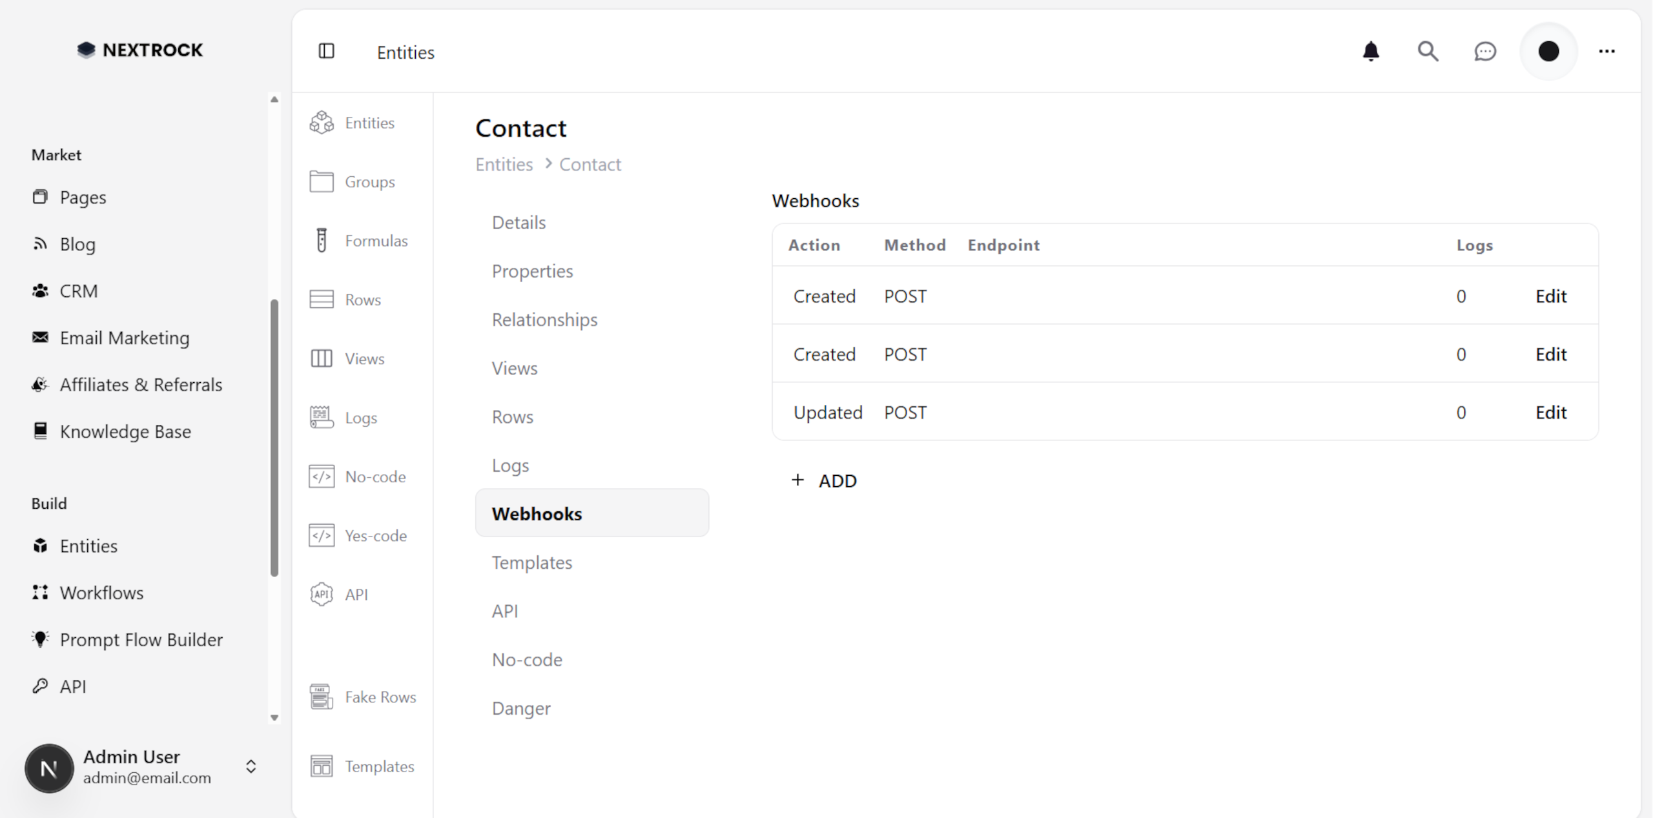Open the notifications bell icon
Viewport: 1653px width, 818px height.
coord(1370,51)
